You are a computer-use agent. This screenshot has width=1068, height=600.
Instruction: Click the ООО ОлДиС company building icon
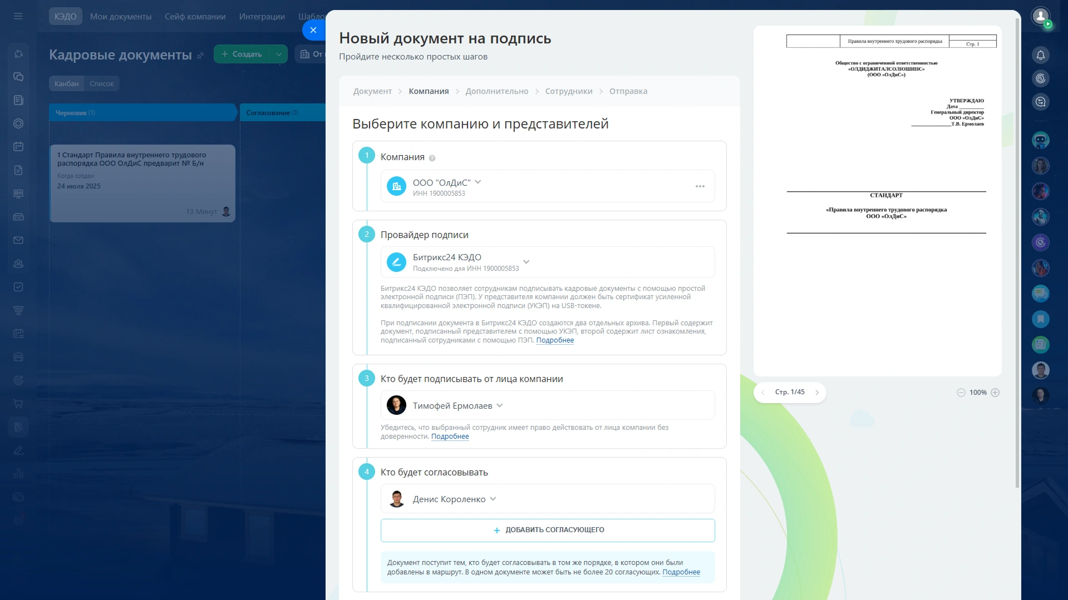(396, 186)
